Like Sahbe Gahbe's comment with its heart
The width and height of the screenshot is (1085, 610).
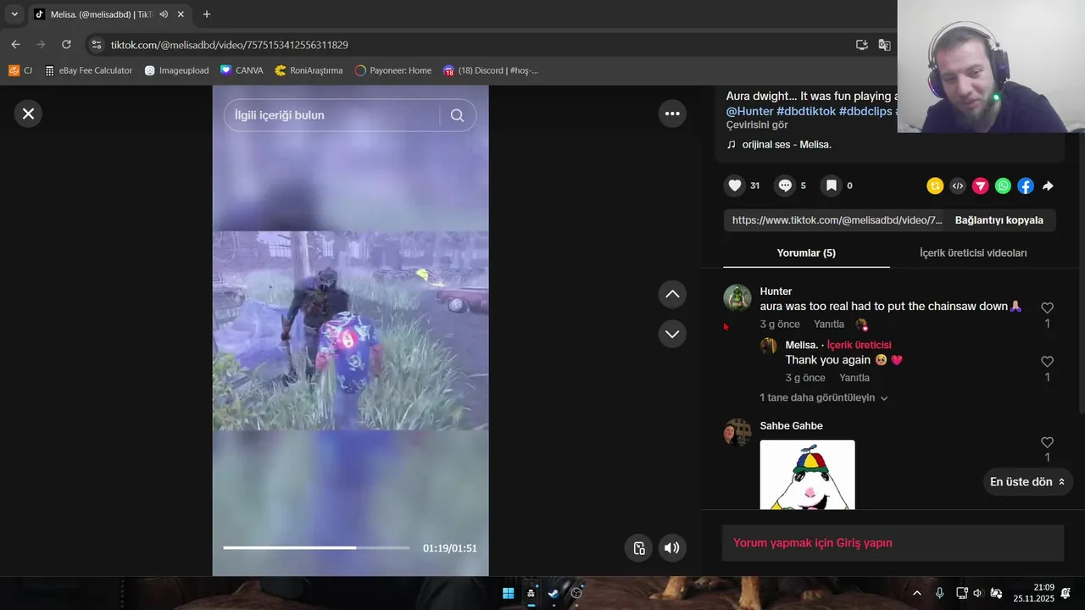(1047, 442)
